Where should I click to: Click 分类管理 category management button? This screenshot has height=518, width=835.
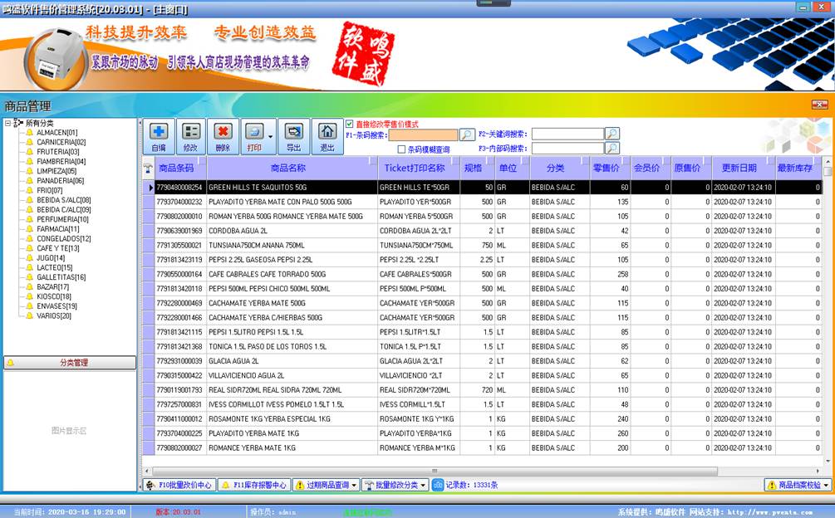(x=70, y=363)
